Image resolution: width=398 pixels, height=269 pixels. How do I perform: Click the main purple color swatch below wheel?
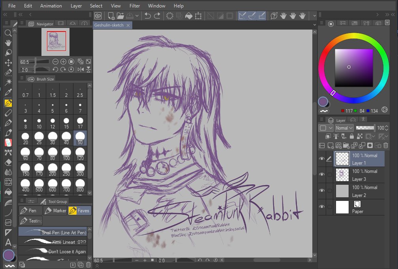coord(323,102)
